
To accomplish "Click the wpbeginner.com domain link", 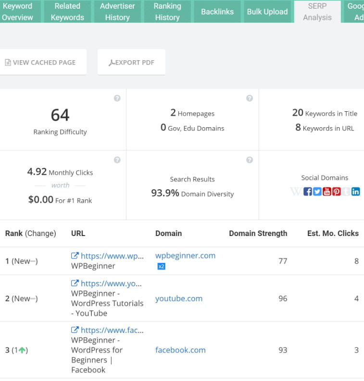I will (185, 256).
